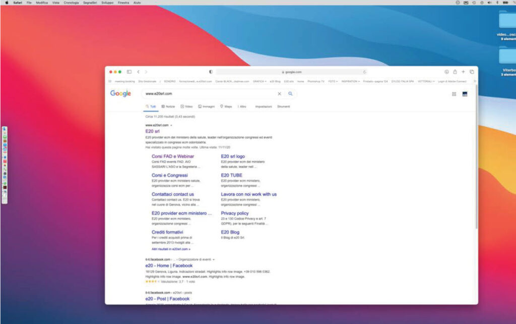Switch to the Maps tab
This screenshot has width=516, height=324.
point(226,106)
